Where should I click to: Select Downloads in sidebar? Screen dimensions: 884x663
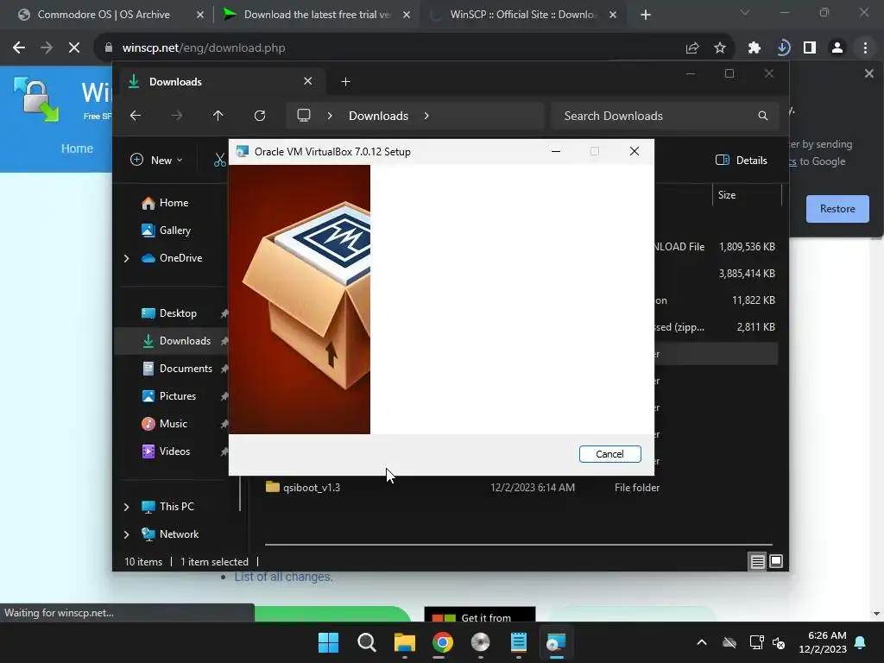[x=185, y=341]
